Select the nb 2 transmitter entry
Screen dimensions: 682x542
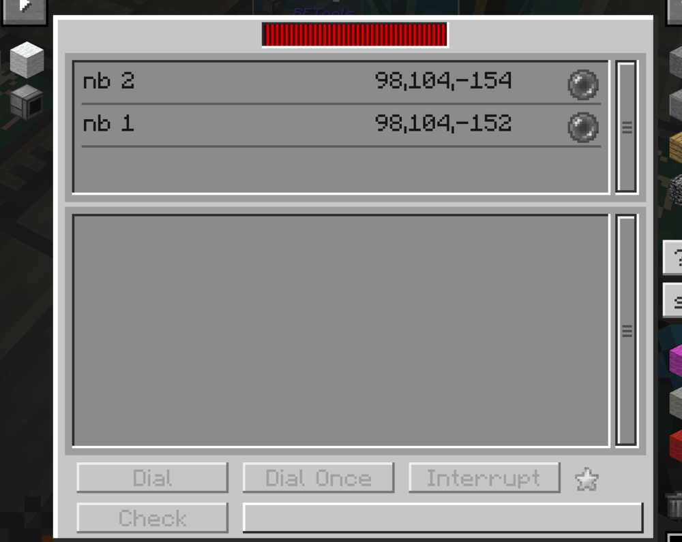pyautogui.click(x=341, y=82)
